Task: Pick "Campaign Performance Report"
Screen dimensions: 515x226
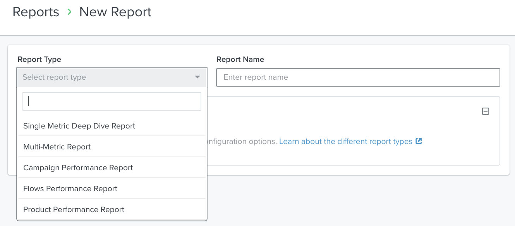Action: pos(78,168)
